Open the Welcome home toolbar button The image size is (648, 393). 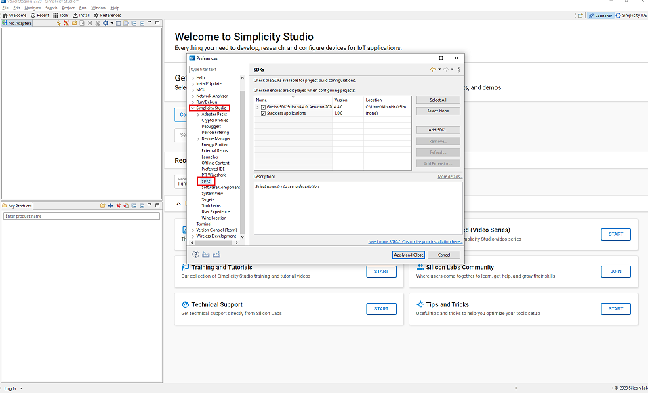coord(14,16)
